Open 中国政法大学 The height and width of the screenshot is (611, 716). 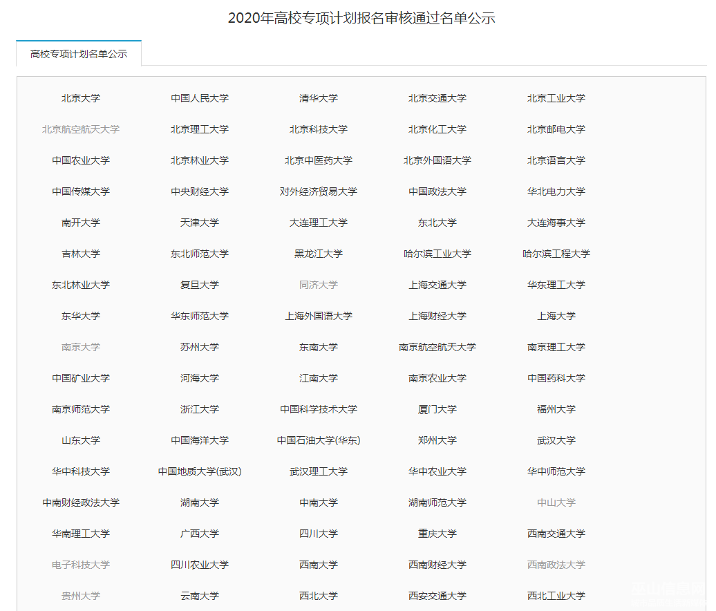click(437, 191)
